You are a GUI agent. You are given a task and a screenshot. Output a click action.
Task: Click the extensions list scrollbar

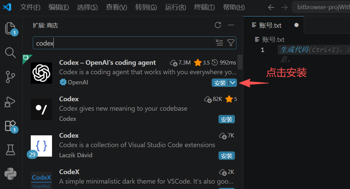click(x=240, y=62)
